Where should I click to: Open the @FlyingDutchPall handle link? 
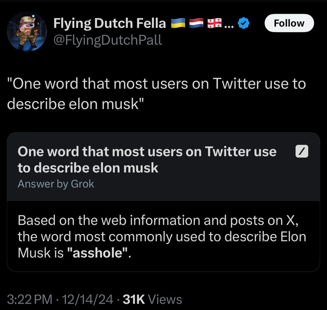[108, 40]
